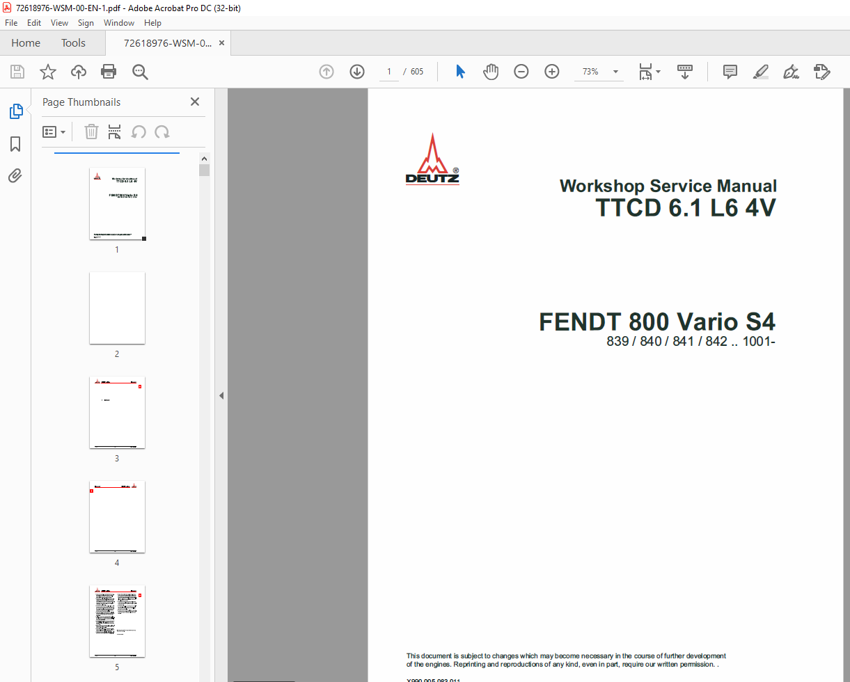Click the 'FENDT 800 Vario S4' heading
Viewport: 850px width, 682px height.
(x=657, y=322)
